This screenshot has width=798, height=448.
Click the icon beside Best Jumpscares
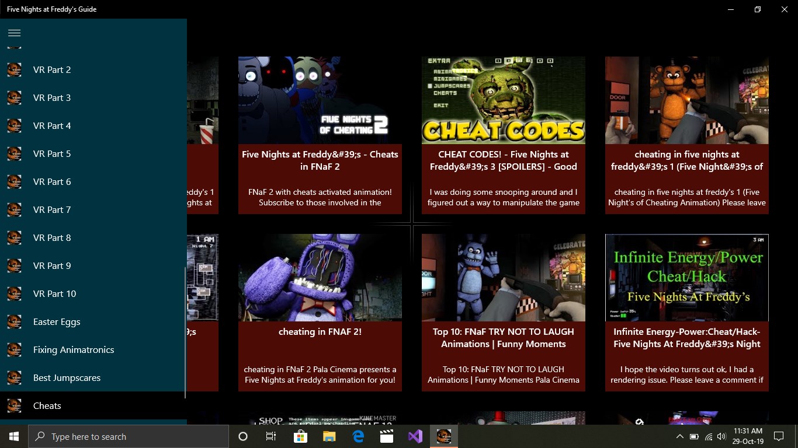15,378
